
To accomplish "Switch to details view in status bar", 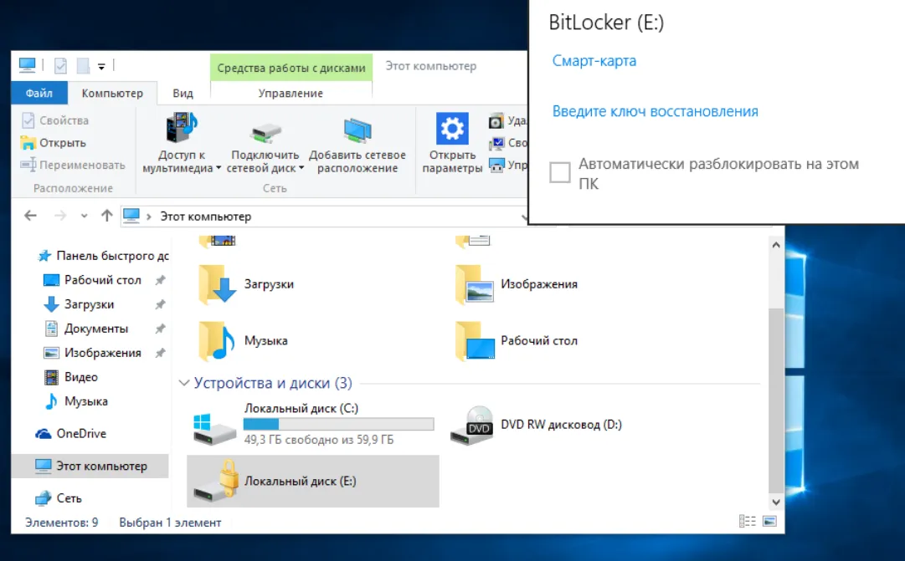I will pyautogui.click(x=748, y=521).
